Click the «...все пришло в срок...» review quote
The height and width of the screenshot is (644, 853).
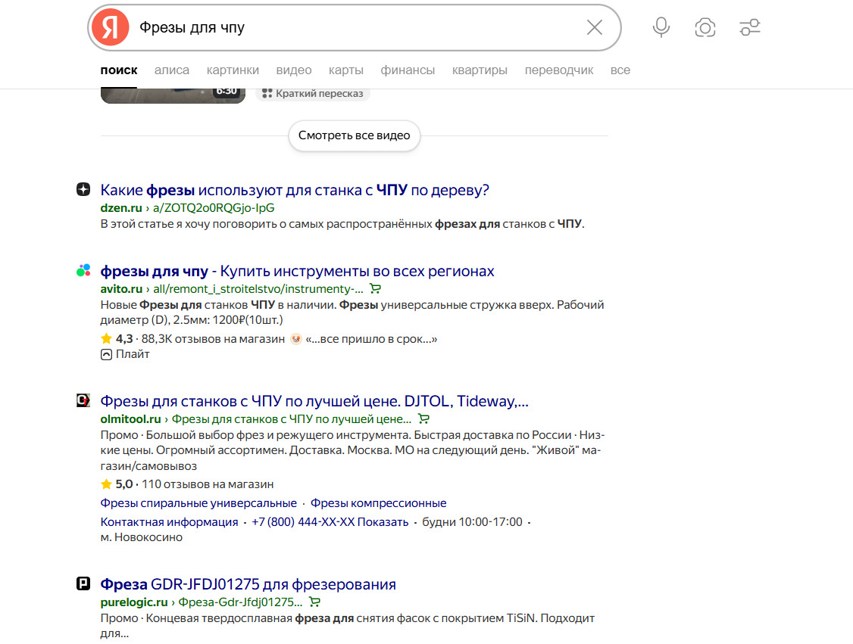pos(371,339)
